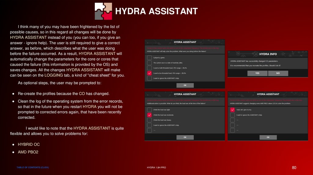
Task: Click OK in the "What were you doing" dialog
Action: pos(185,85)
